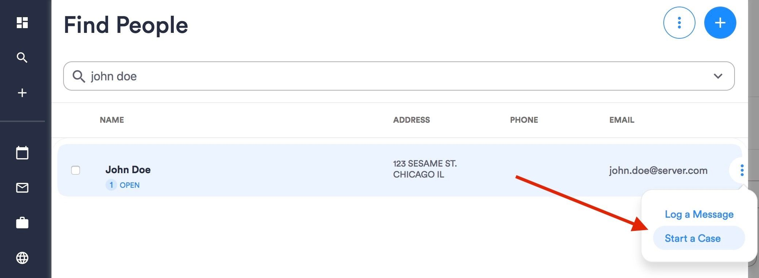
Task: Open the dashboard grid icon in sidebar
Action: coord(22,23)
